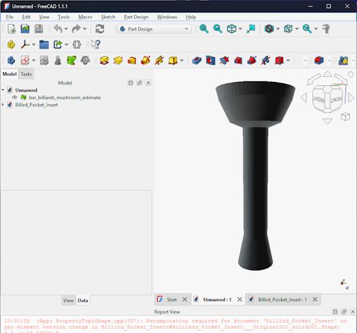Image resolution: width=357 pixels, height=333 pixels.
Task: Select the Revolve tool
Action: click(118, 60)
